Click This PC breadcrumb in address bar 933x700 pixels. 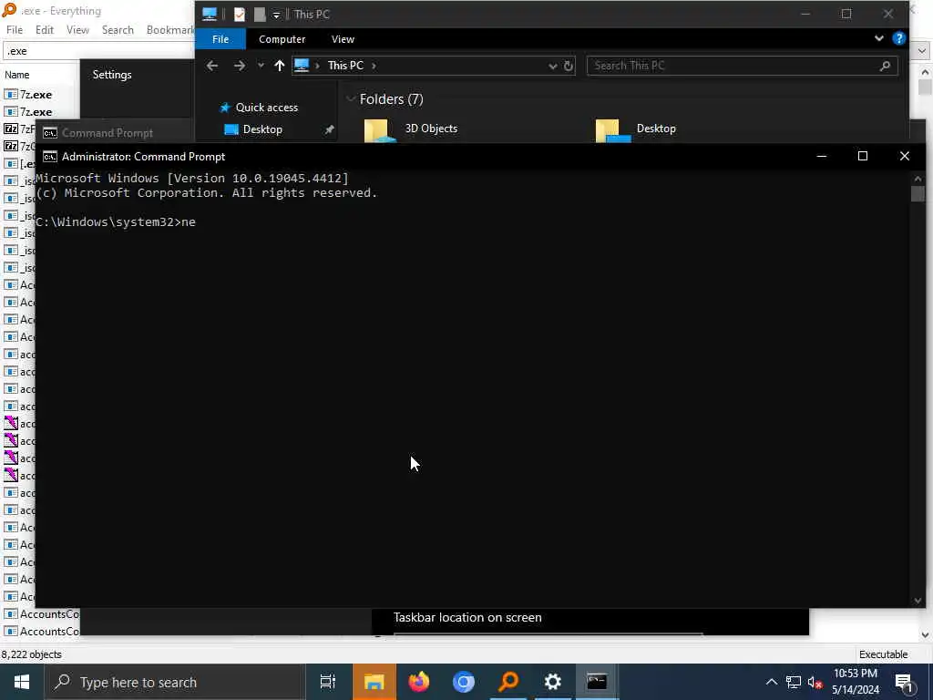coord(345,66)
